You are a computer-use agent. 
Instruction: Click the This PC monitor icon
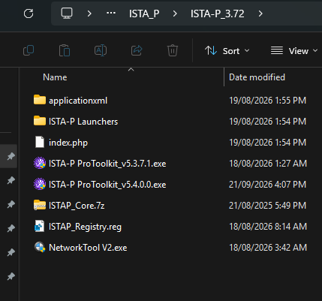(x=67, y=13)
